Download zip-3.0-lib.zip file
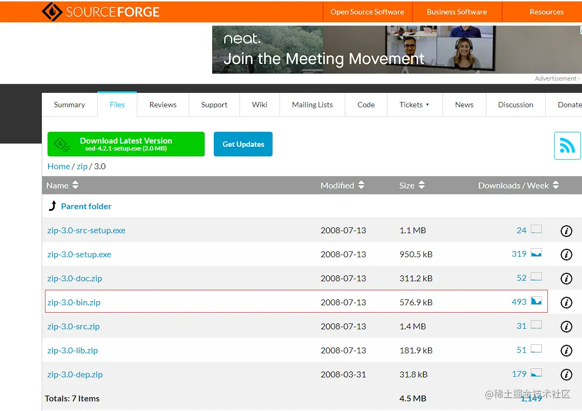 point(73,351)
